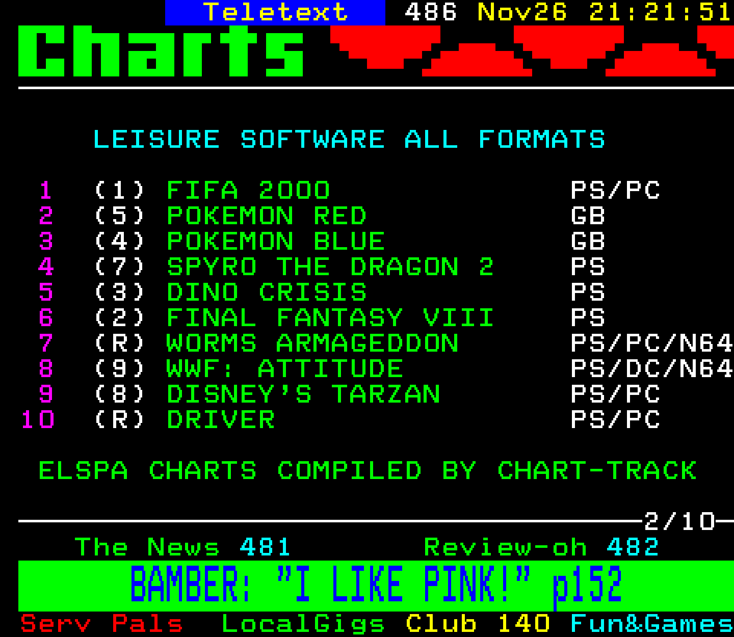The image size is (734, 637).
Task: Click format GB on POKEMON RED row
Action: click(x=588, y=216)
